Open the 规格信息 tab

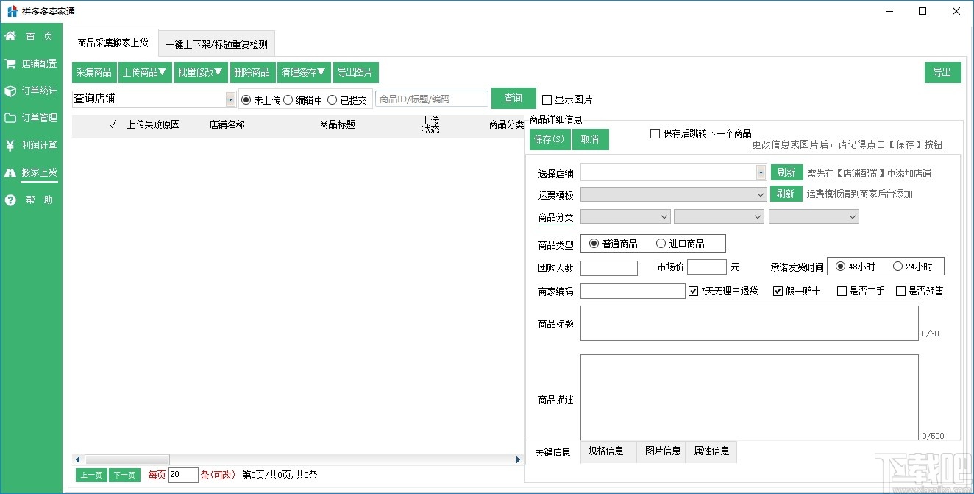coord(607,451)
